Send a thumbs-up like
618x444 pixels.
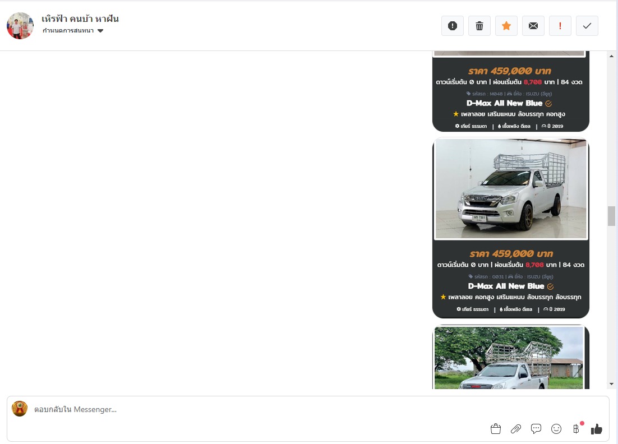597,429
